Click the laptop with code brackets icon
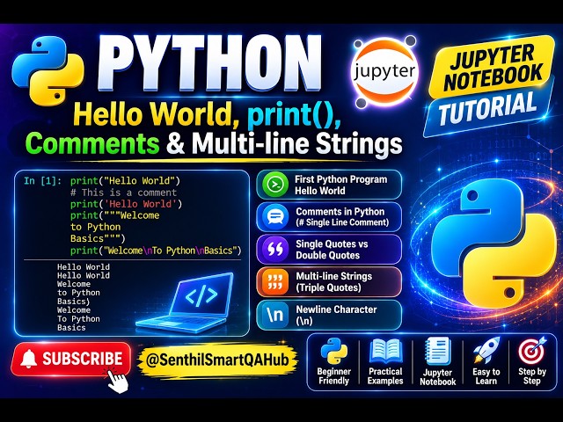The width and height of the screenshot is (563, 422). [186, 302]
